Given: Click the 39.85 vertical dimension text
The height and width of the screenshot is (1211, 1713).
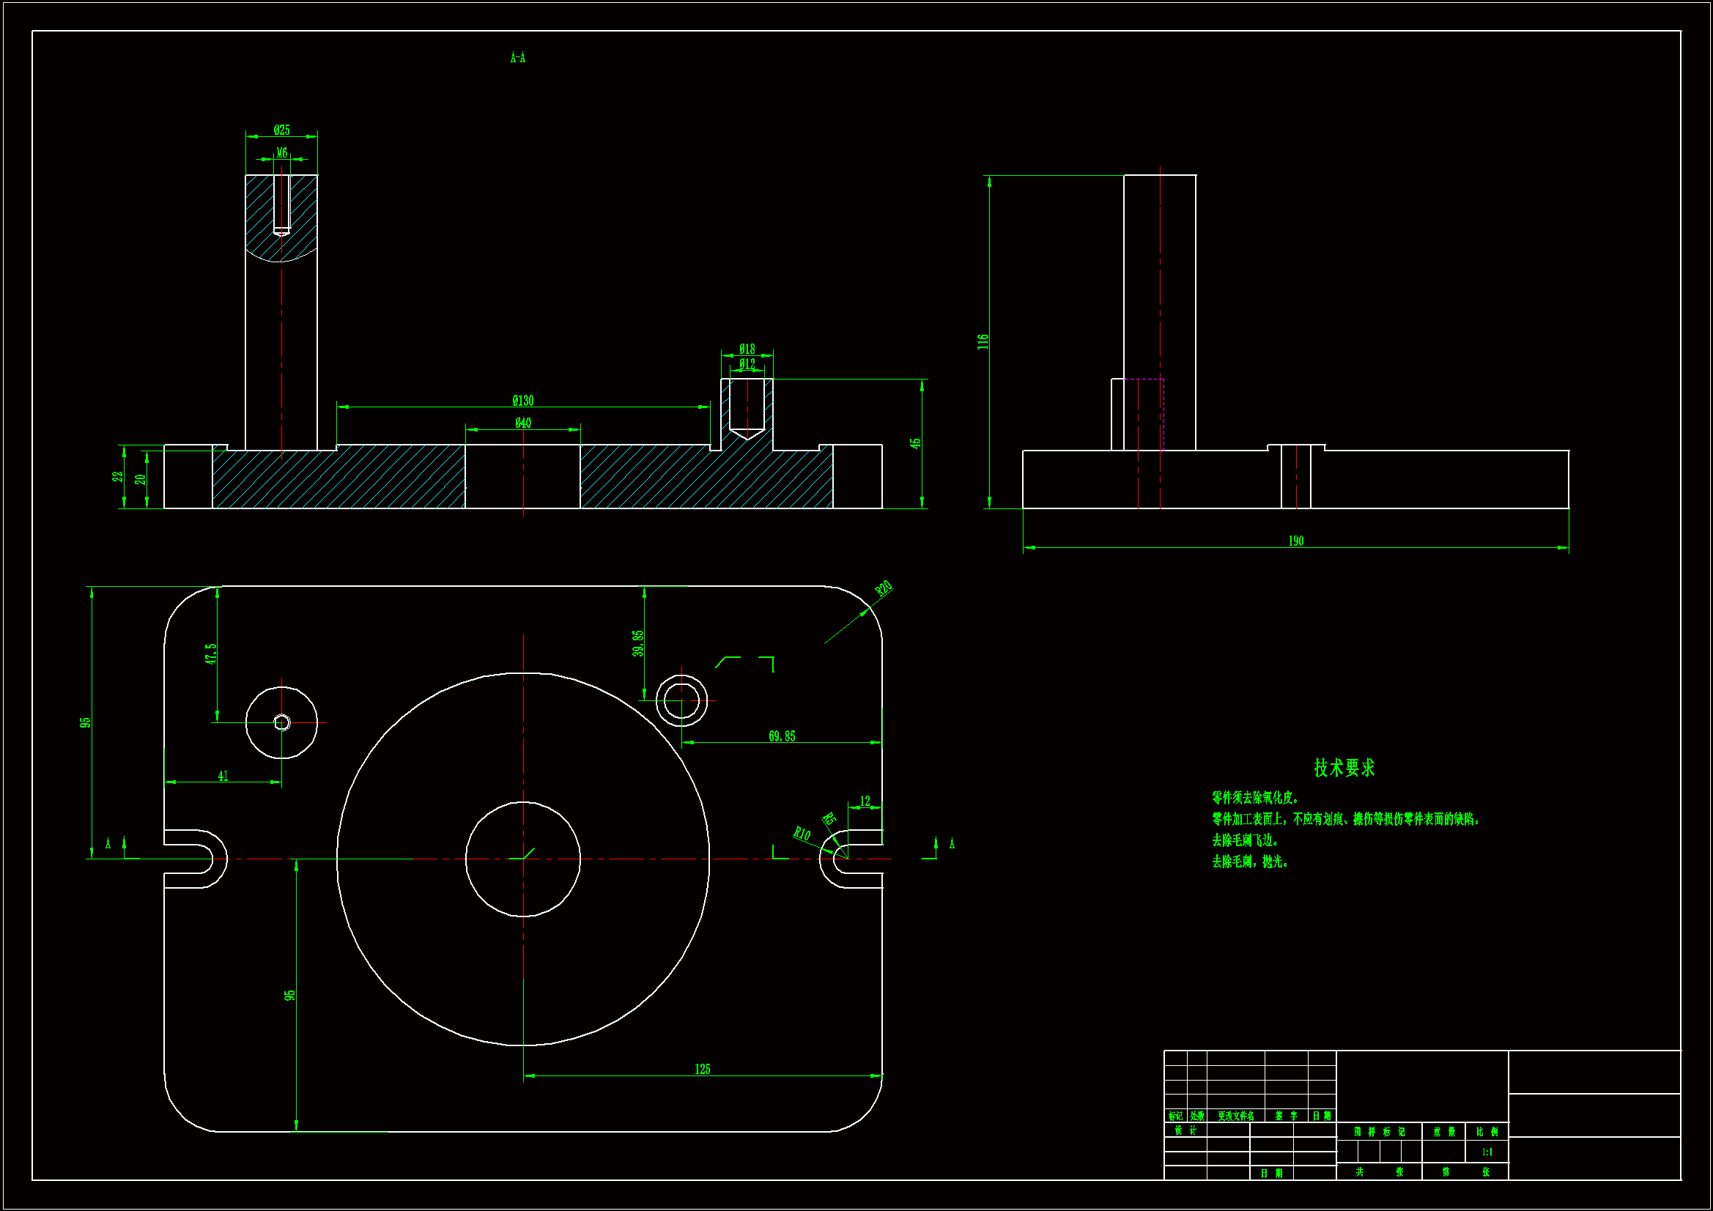Looking at the screenshot, I should point(638,643).
